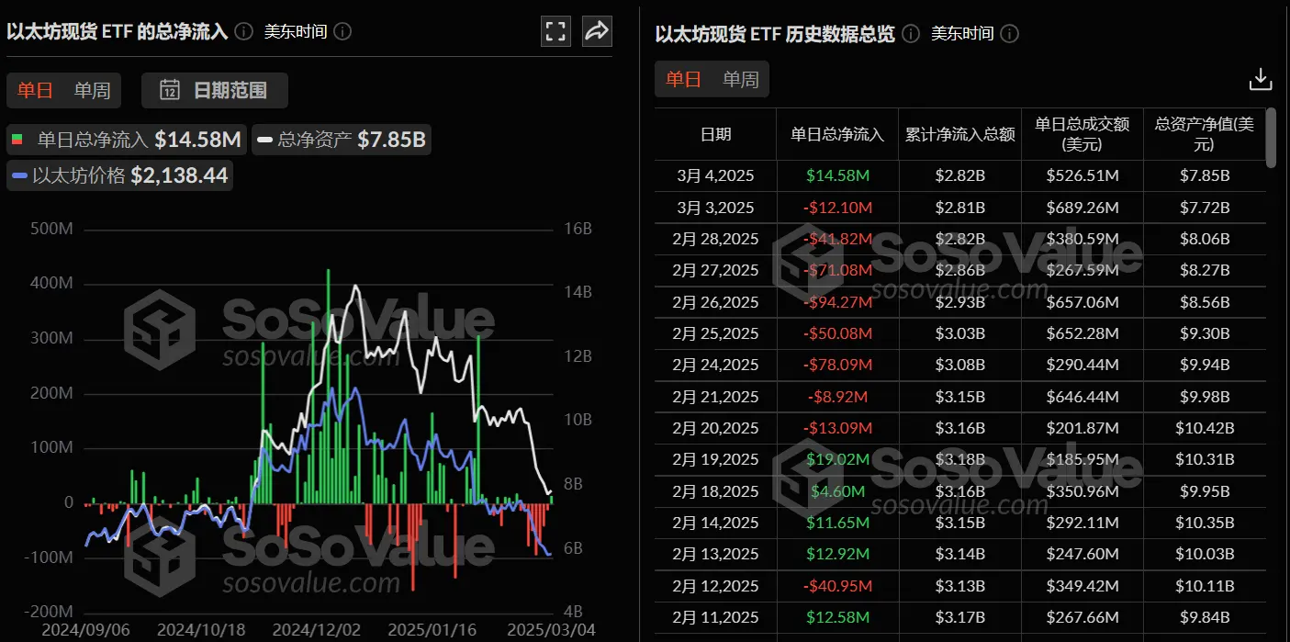
Task: Open the 日期范围 date selector
Action: [x=213, y=90]
